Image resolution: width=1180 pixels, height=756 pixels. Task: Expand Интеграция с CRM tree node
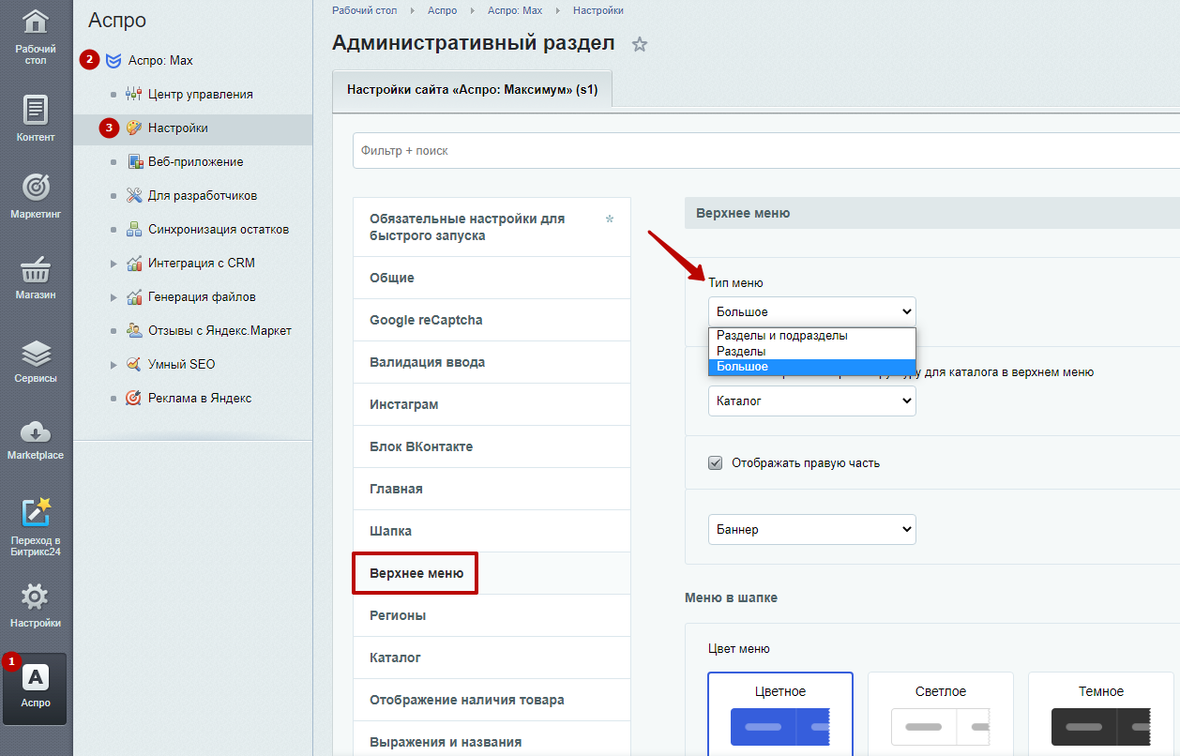113,263
